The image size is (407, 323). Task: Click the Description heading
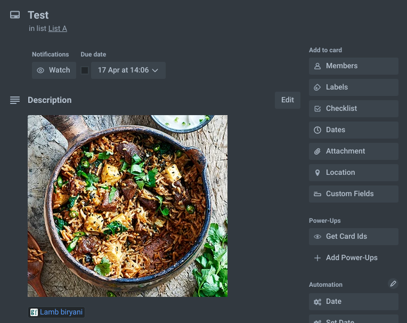[x=50, y=100]
